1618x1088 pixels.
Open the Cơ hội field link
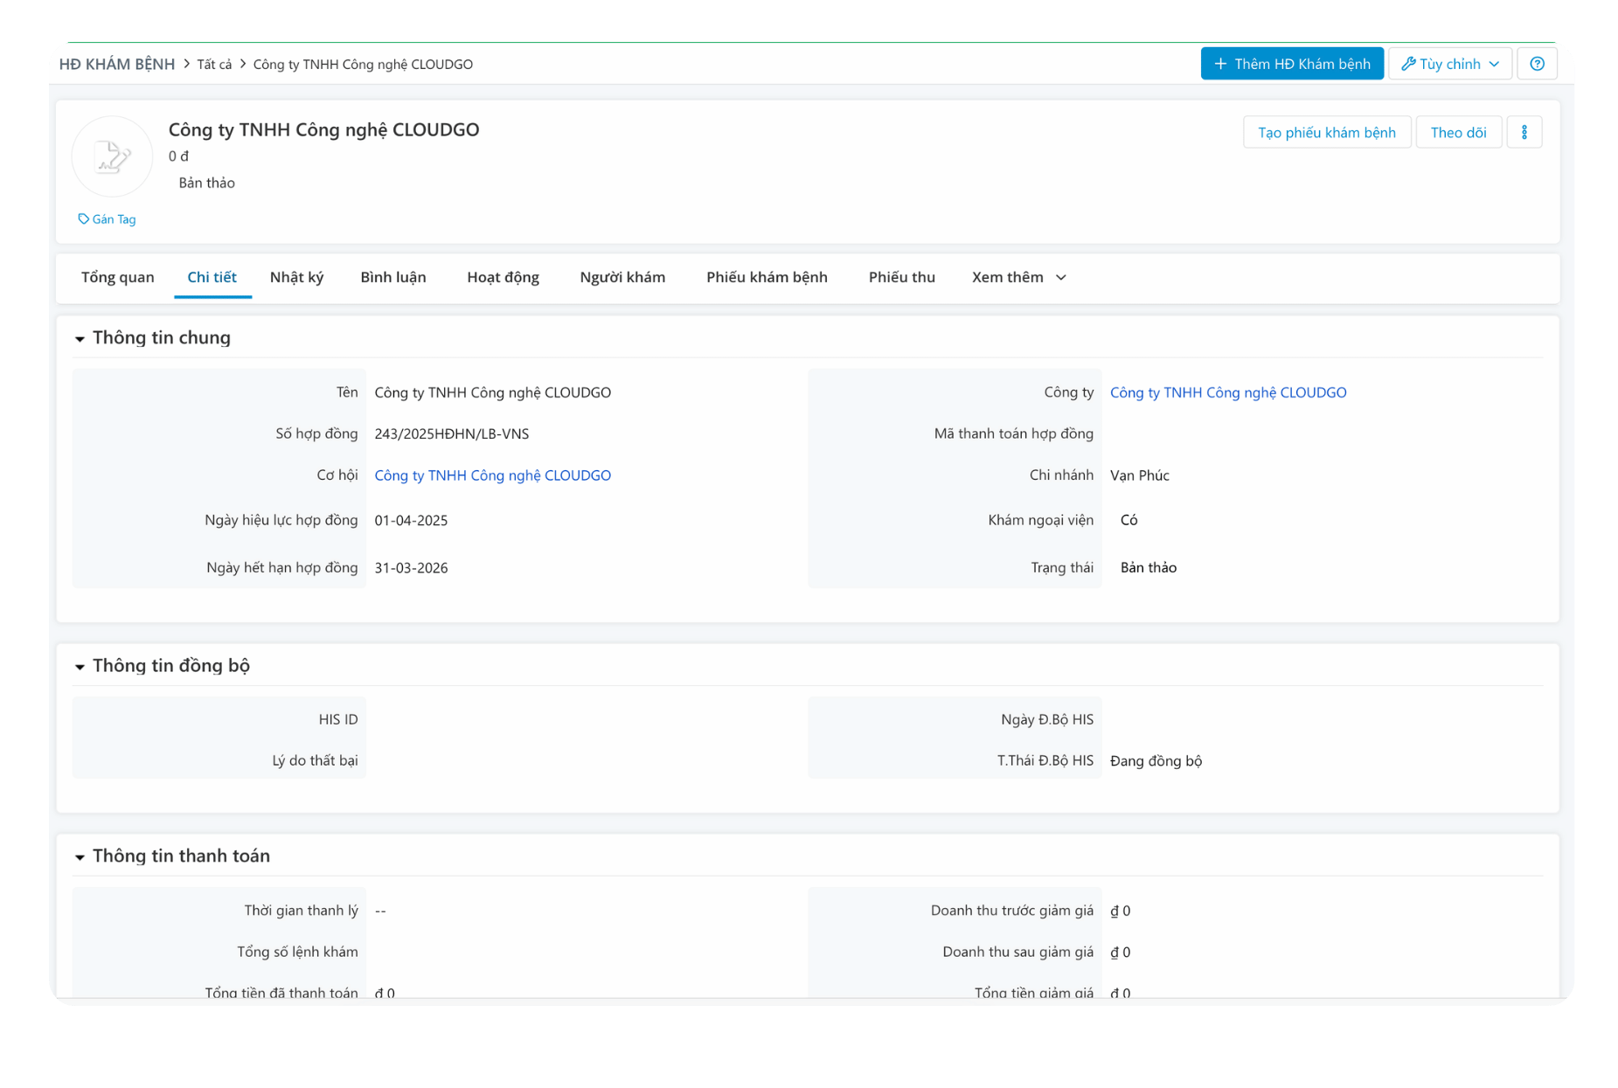[x=493, y=475]
